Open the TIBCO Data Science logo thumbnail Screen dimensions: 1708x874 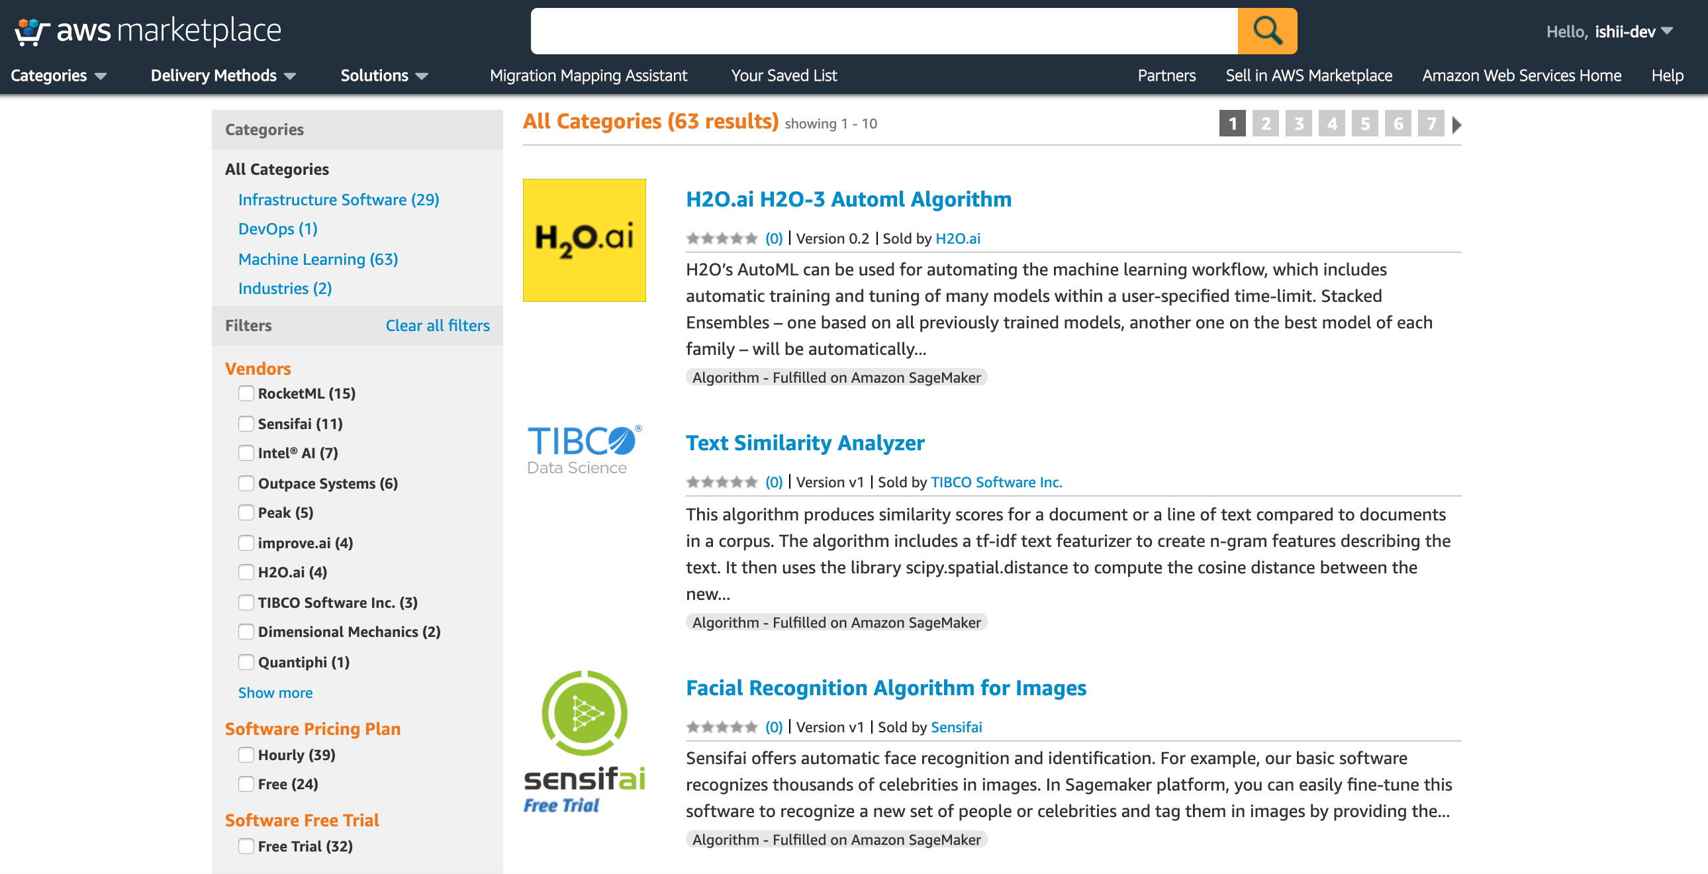(583, 450)
